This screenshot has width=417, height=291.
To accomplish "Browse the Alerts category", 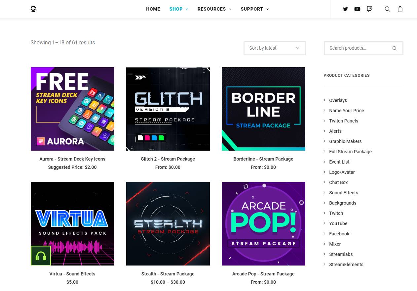I will 335,131.
